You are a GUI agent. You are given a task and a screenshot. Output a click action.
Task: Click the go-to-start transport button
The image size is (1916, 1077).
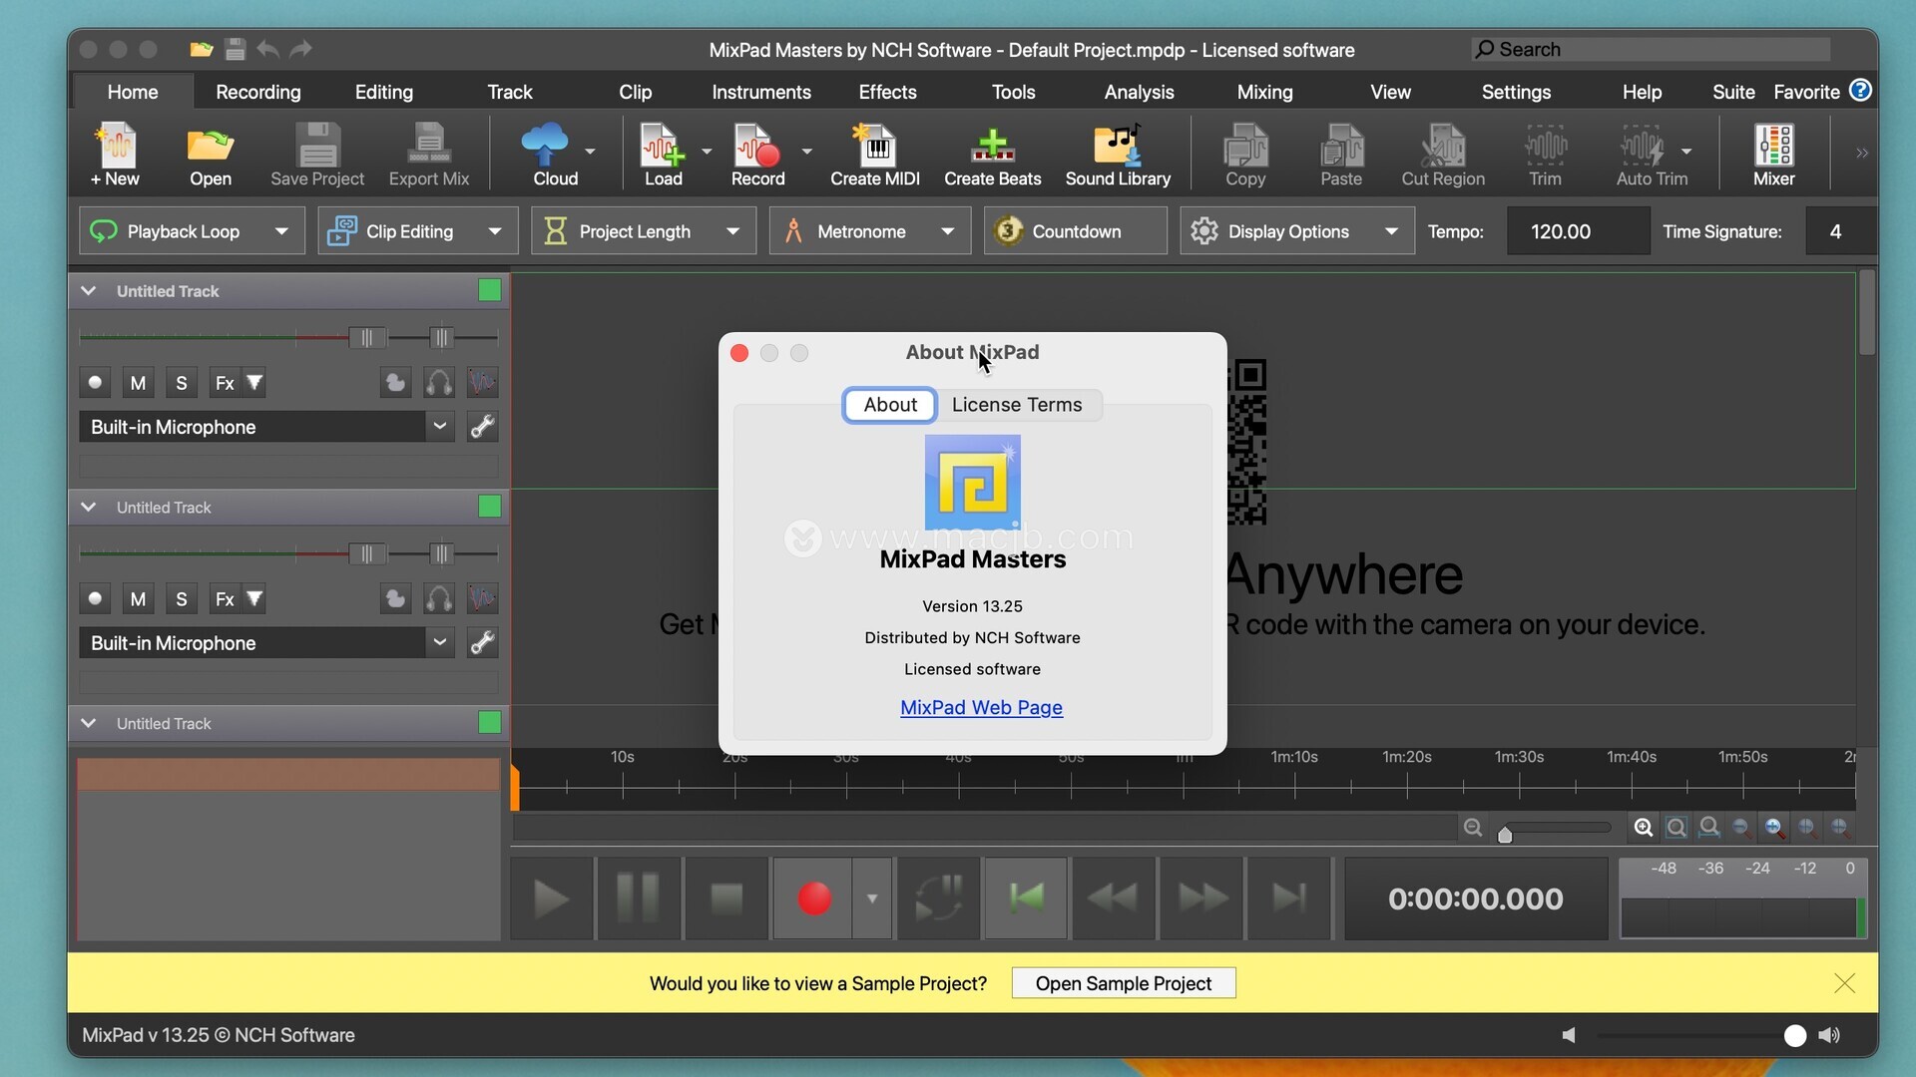click(1026, 898)
